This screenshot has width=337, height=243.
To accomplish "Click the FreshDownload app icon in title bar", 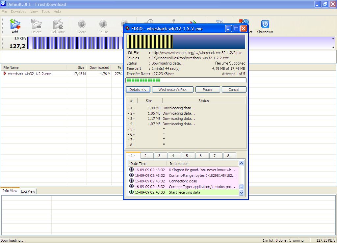I will click(x=3, y=4).
